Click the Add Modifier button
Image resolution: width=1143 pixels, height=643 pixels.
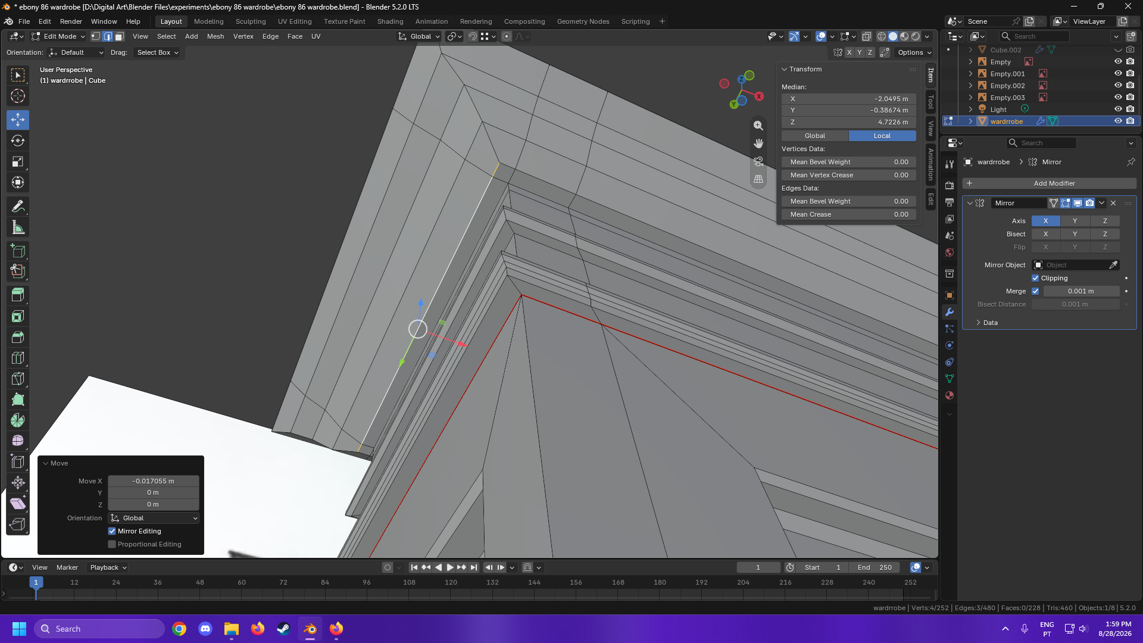1050,183
